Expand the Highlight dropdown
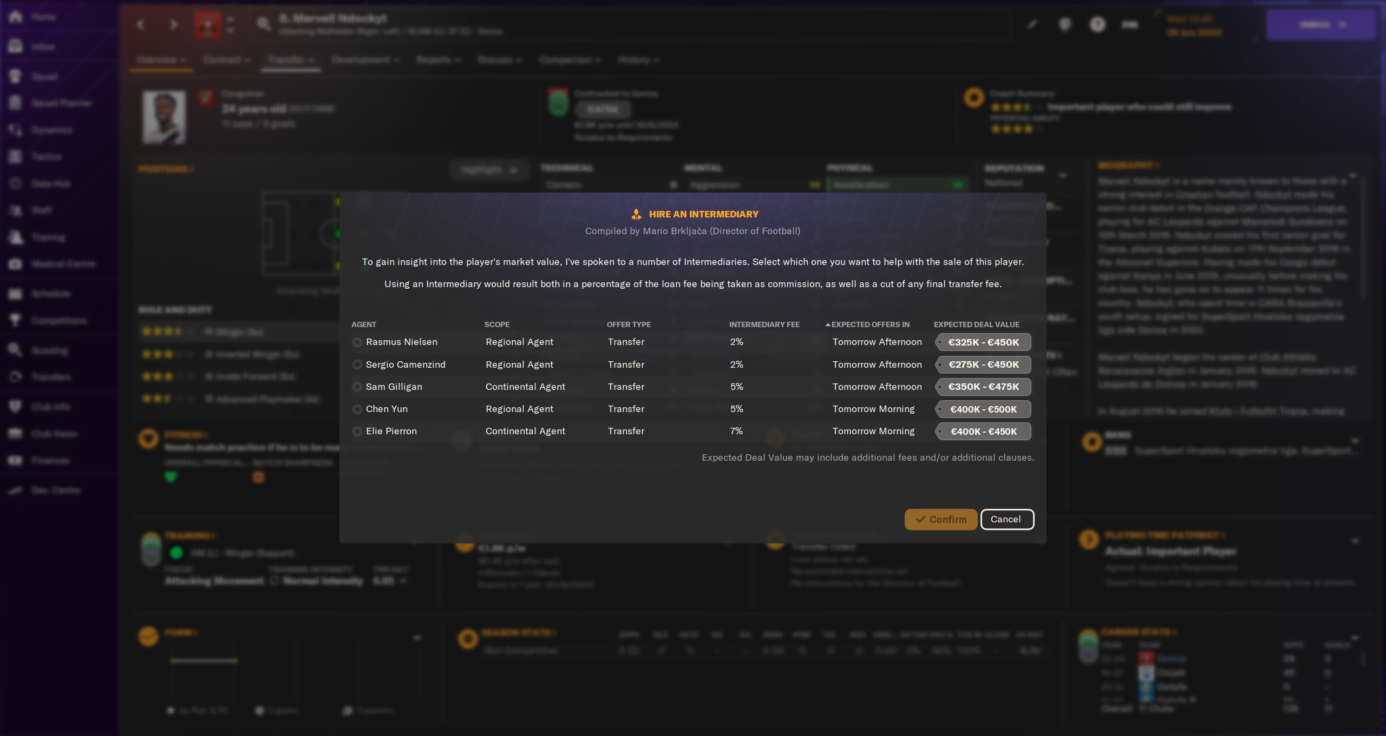 [488, 170]
